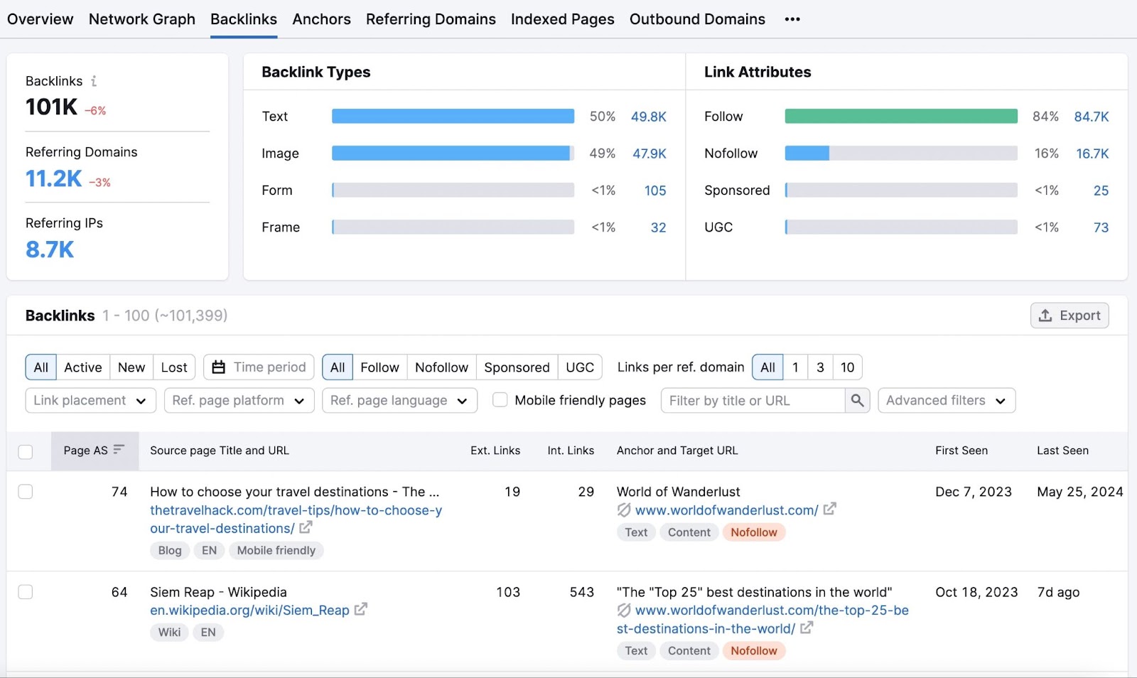
Task: Open the 11.2K referring domains link
Action: point(54,178)
